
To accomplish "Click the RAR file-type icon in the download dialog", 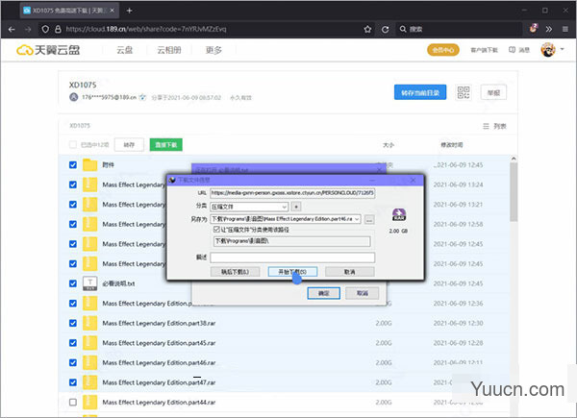I will pyautogui.click(x=399, y=214).
